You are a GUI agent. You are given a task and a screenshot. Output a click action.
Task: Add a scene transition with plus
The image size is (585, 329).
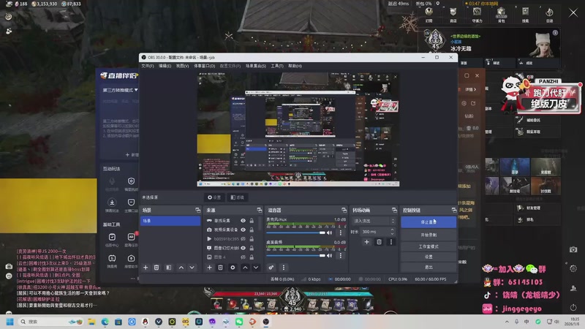[x=367, y=242]
